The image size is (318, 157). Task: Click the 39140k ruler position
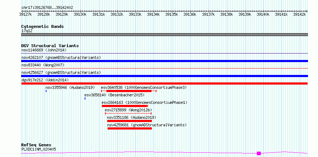point(263,14)
